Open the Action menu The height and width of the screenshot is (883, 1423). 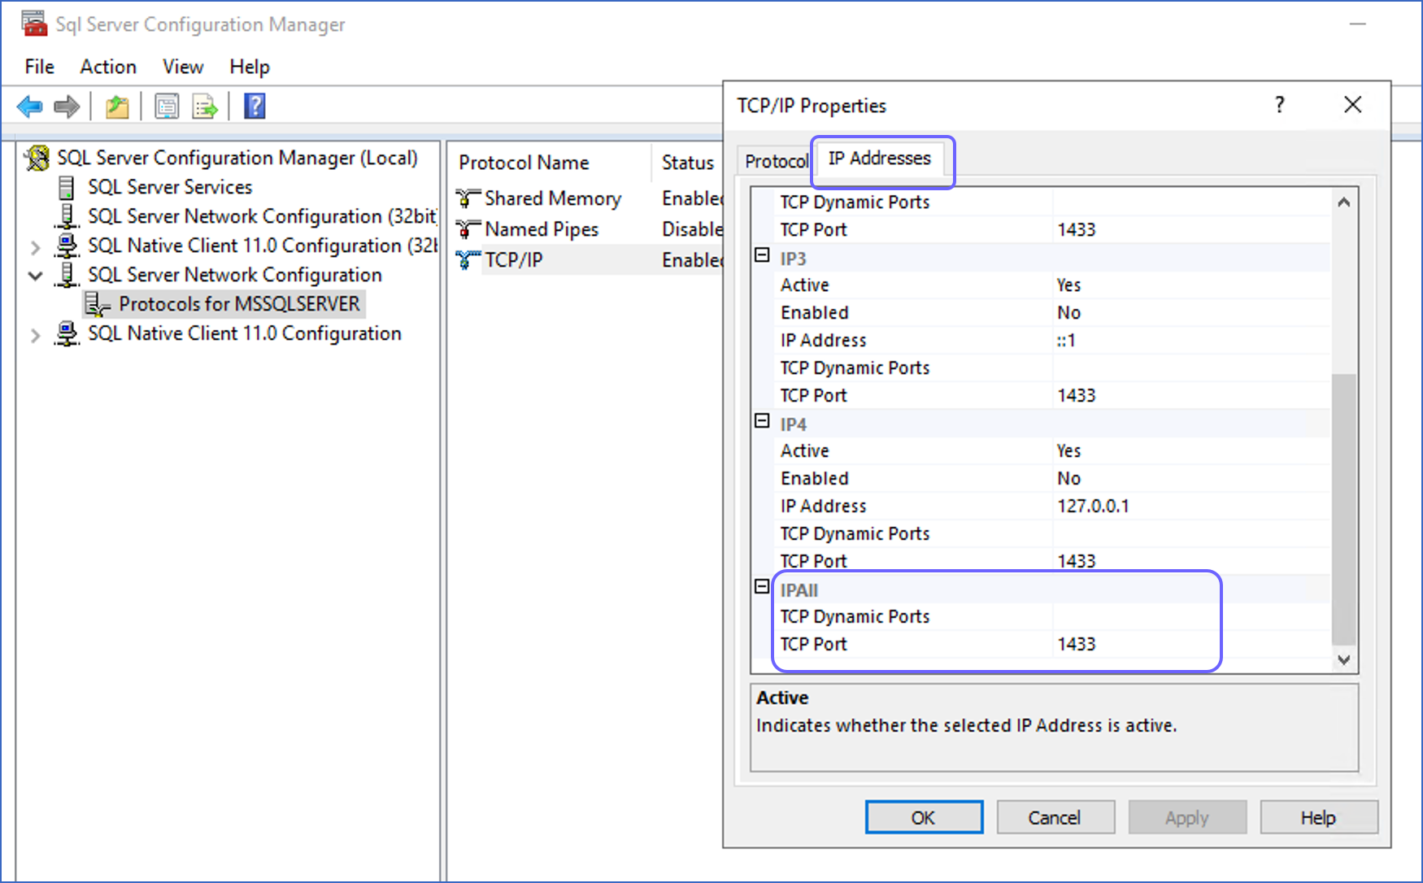tap(108, 67)
